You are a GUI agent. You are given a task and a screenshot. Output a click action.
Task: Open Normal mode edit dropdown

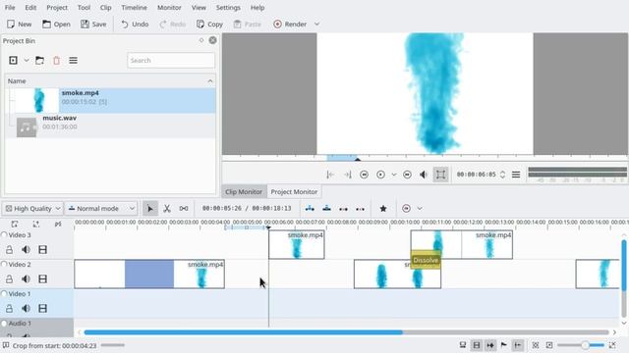[100, 209]
